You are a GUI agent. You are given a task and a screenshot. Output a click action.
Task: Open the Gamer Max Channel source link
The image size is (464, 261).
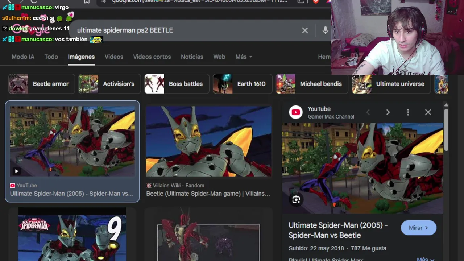[331, 117]
